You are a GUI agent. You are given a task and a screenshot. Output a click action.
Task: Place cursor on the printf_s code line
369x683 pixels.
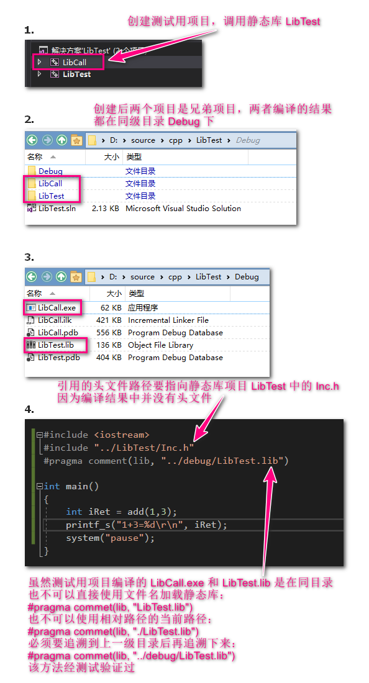(x=147, y=525)
